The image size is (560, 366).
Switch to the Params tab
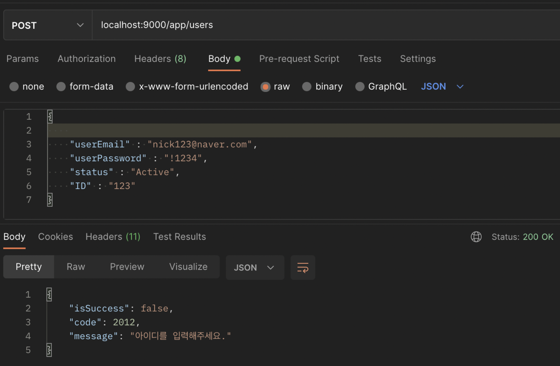click(23, 59)
